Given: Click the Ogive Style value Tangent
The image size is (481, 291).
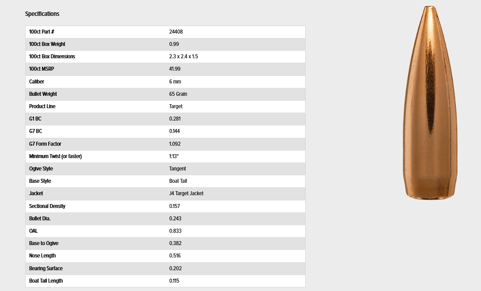Looking at the screenshot, I should [177, 168].
